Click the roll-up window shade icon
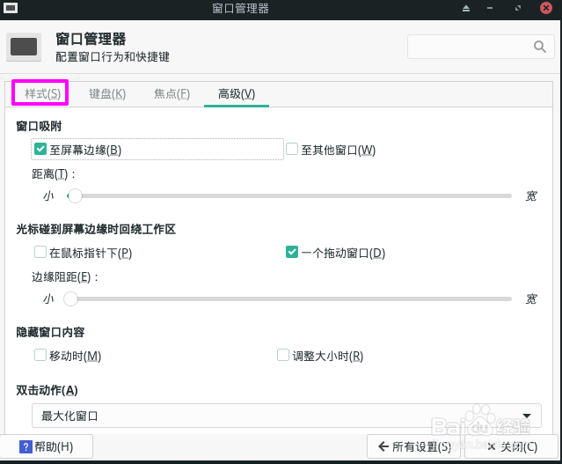Image resolution: width=562 pixels, height=464 pixels. pyautogui.click(x=466, y=8)
